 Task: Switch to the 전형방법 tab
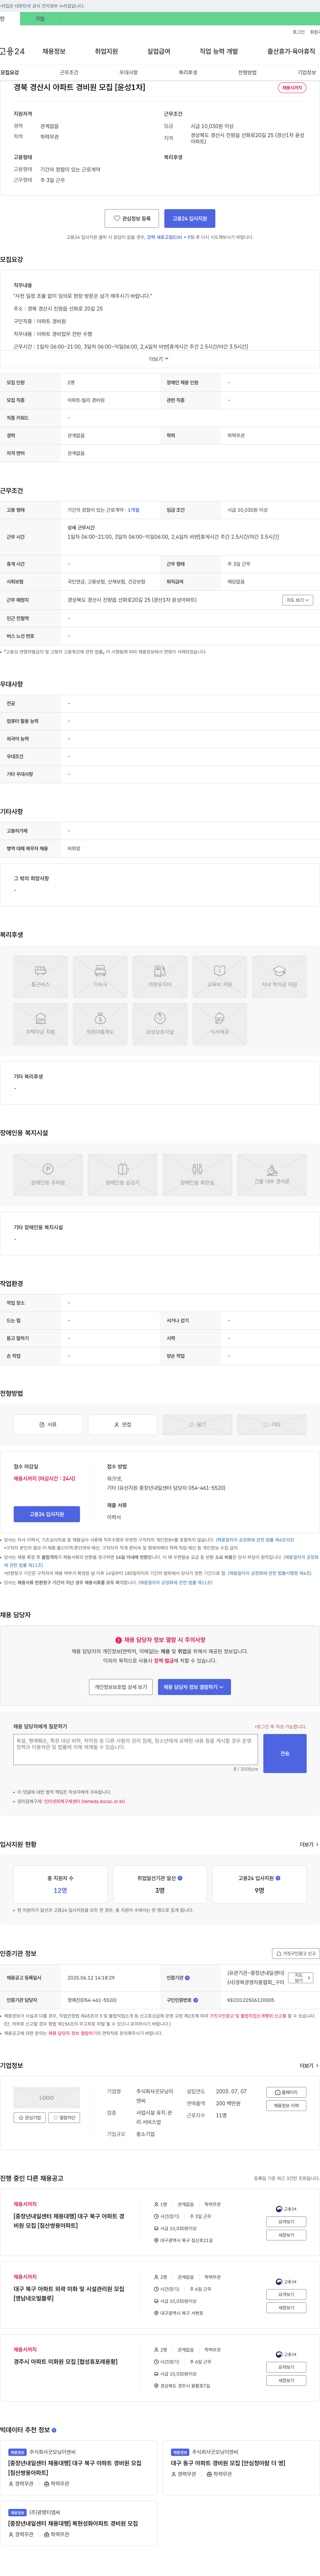[x=247, y=72]
